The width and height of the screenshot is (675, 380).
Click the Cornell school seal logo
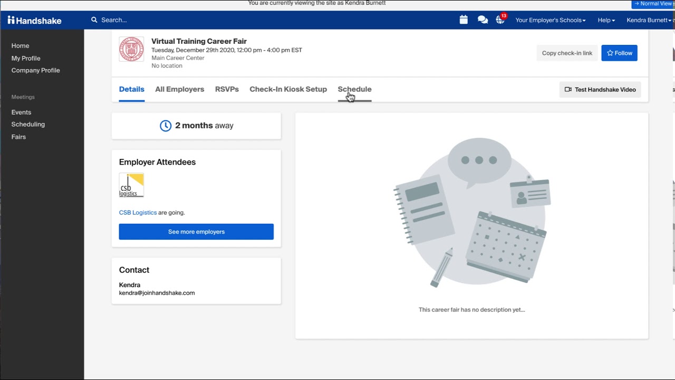[x=131, y=49]
